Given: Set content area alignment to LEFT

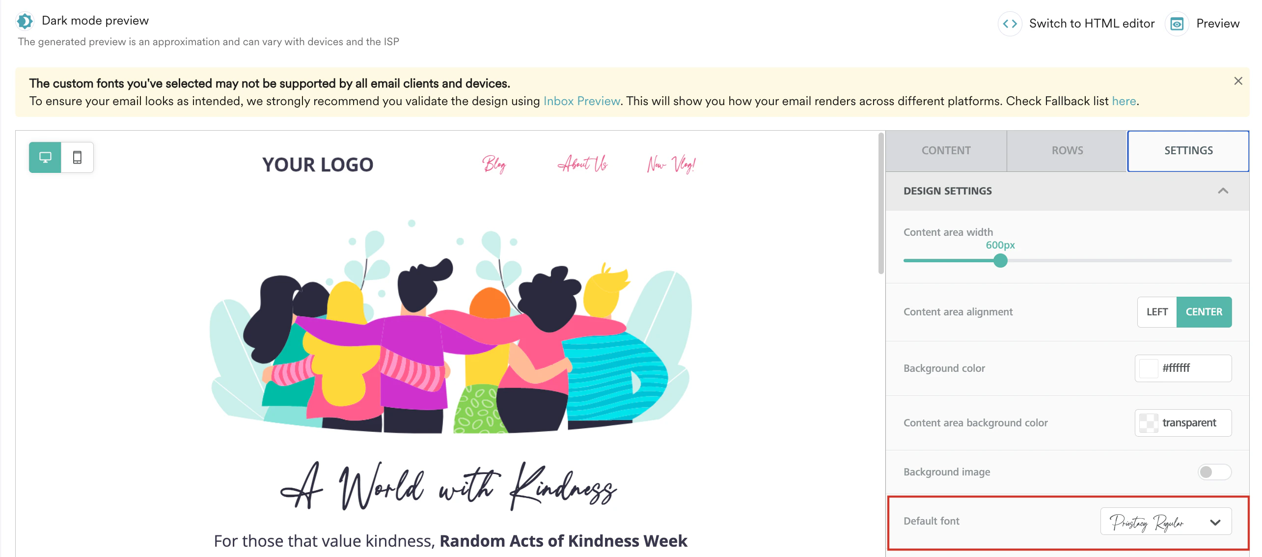Looking at the screenshot, I should (1156, 311).
